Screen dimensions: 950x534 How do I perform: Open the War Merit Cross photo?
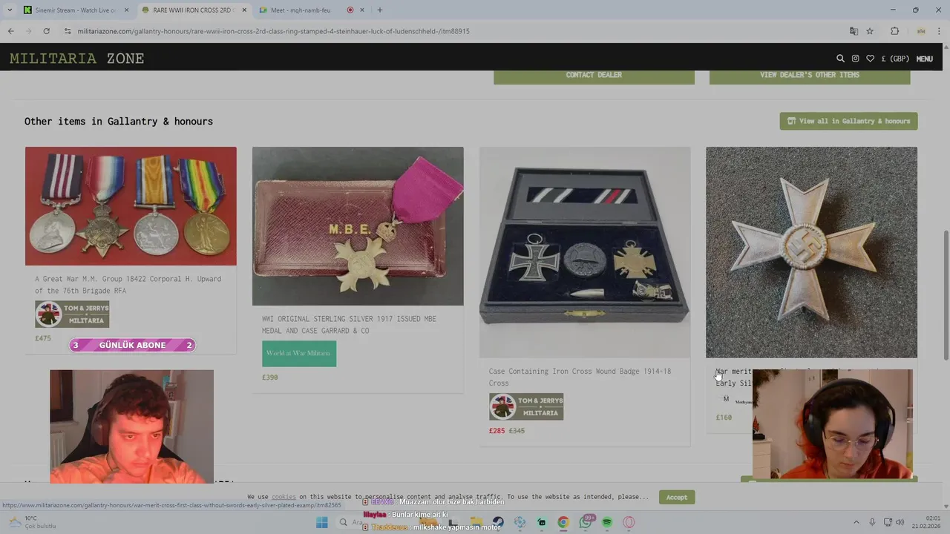(811, 252)
